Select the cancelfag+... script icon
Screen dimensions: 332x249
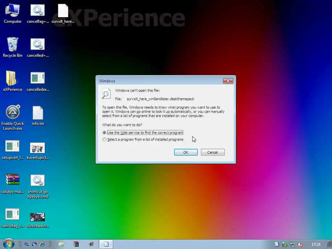(x=38, y=13)
